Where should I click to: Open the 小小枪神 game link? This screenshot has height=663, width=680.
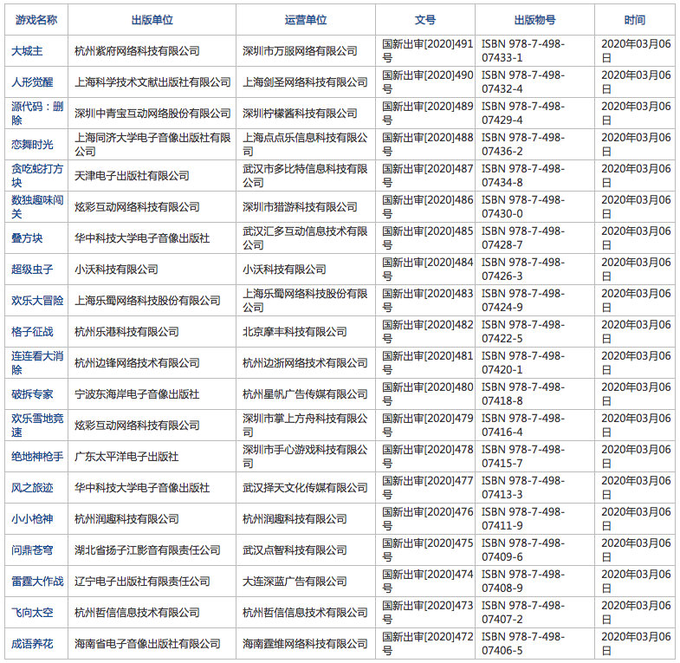[32, 519]
